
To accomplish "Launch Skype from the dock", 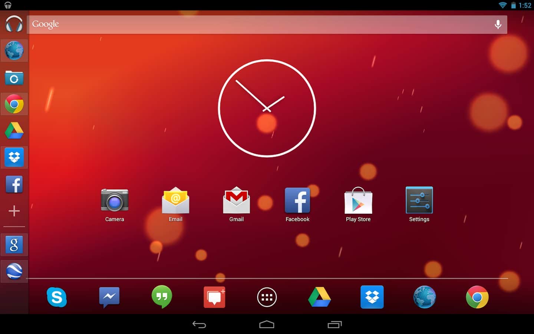I will point(57,297).
